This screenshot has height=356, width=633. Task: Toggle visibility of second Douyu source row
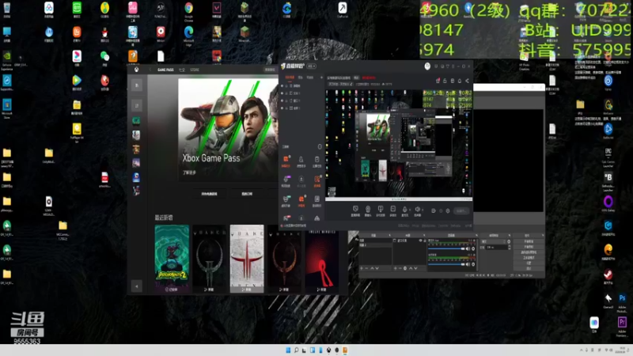click(282, 93)
